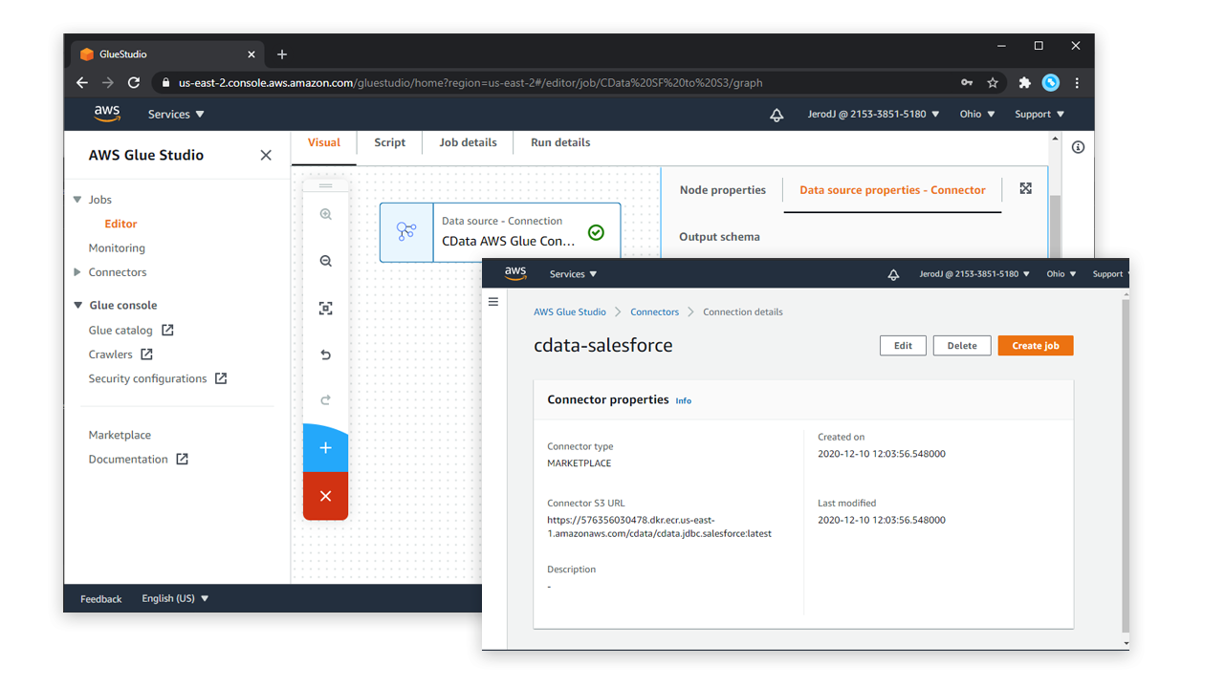1225x688 pixels.
Task: Switch to the Visual tab
Action: (x=323, y=142)
